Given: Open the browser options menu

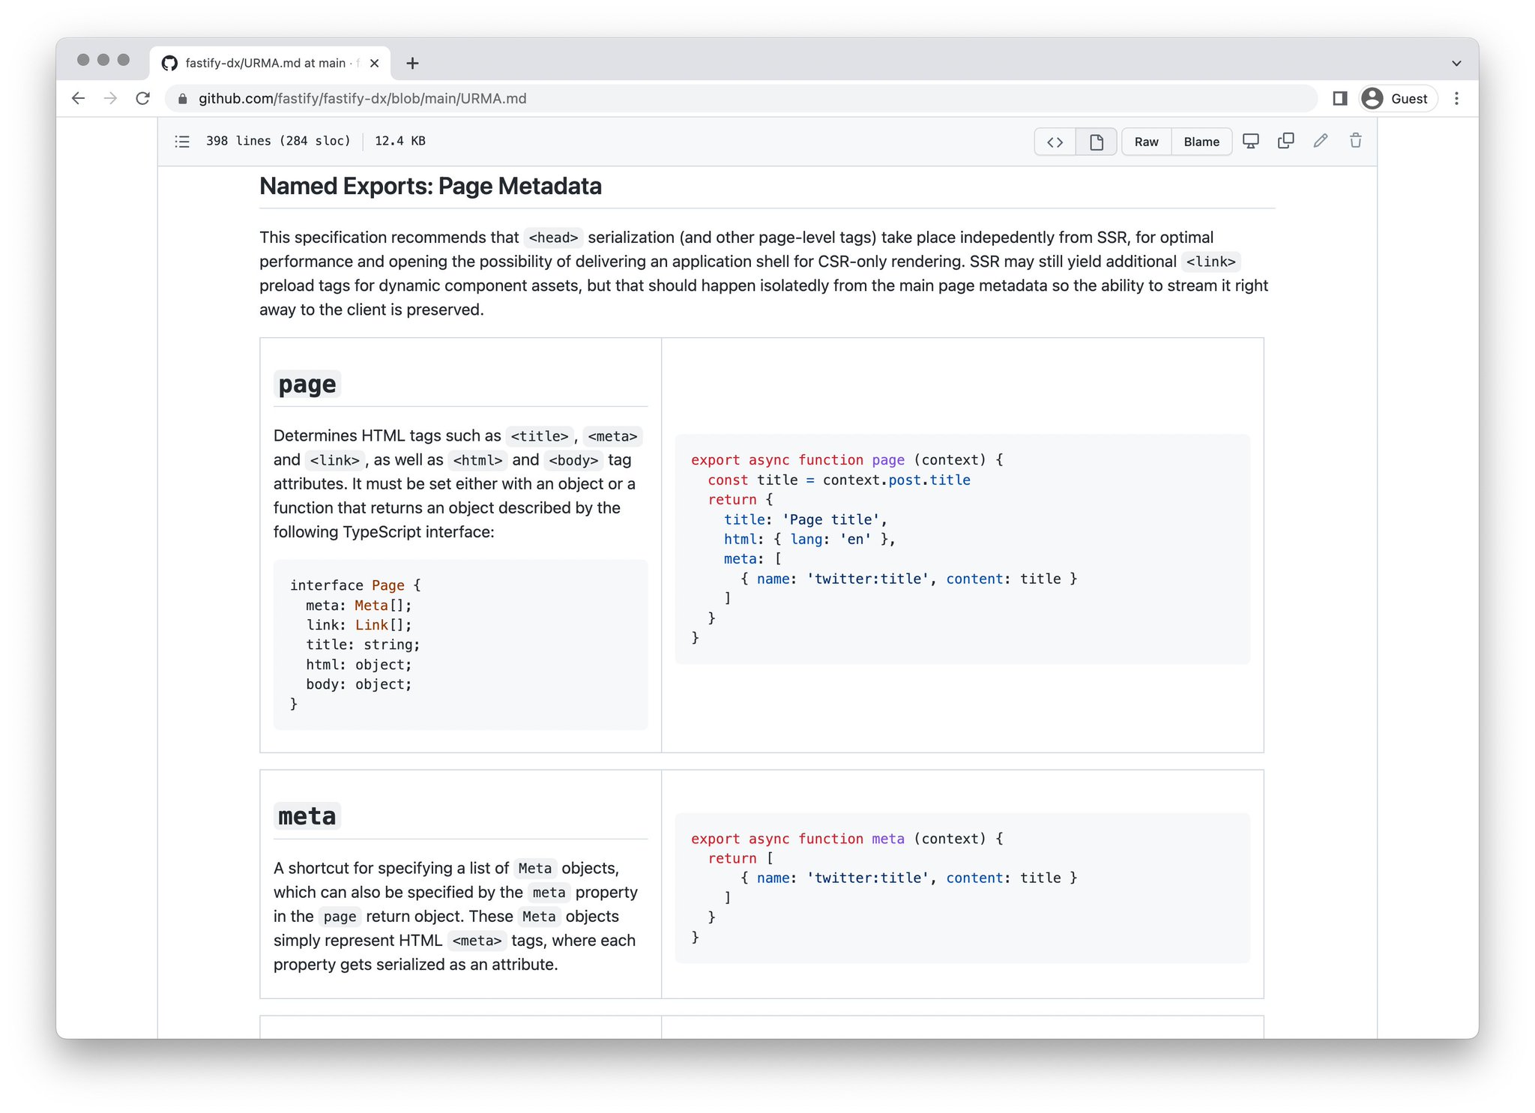Looking at the screenshot, I should point(1456,98).
